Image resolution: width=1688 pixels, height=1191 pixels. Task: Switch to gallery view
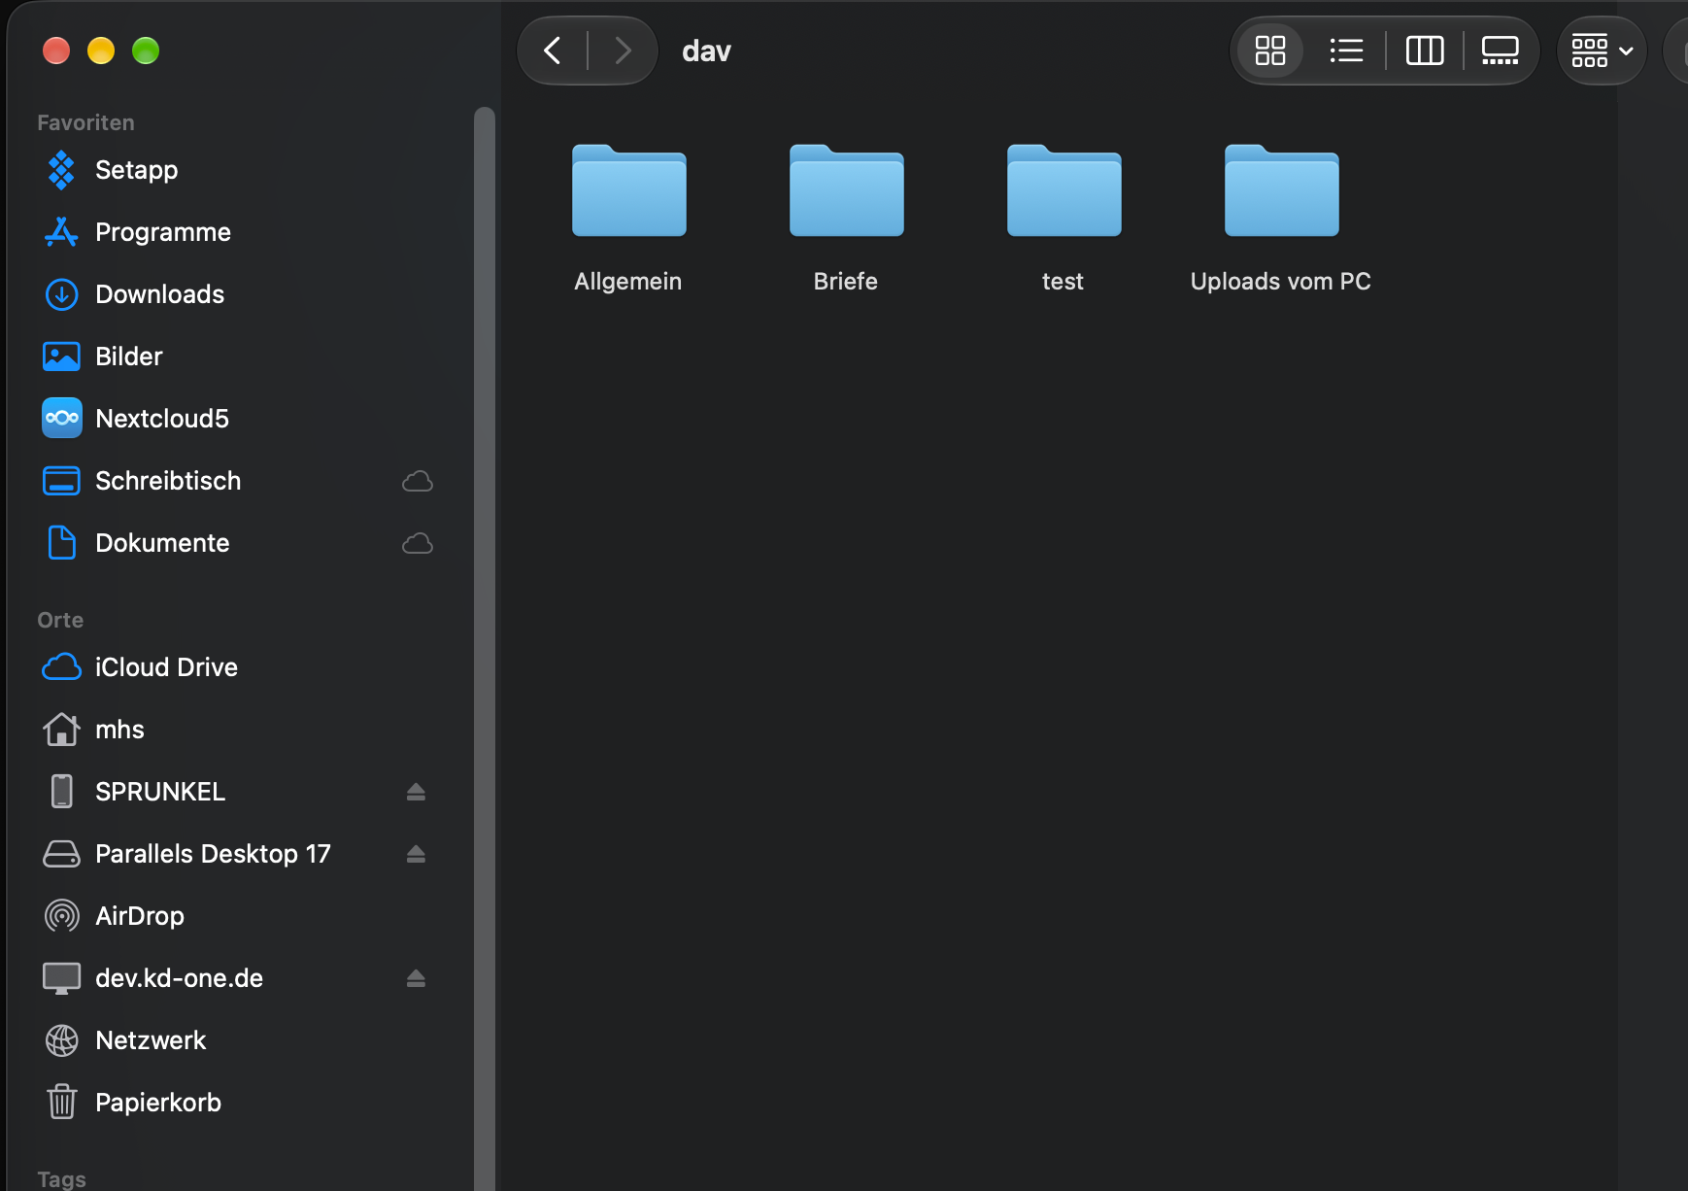(1501, 51)
